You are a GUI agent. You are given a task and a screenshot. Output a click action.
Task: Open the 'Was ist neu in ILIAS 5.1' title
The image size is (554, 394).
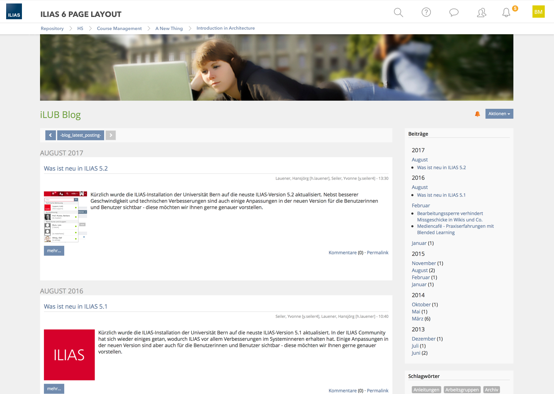coord(75,307)
